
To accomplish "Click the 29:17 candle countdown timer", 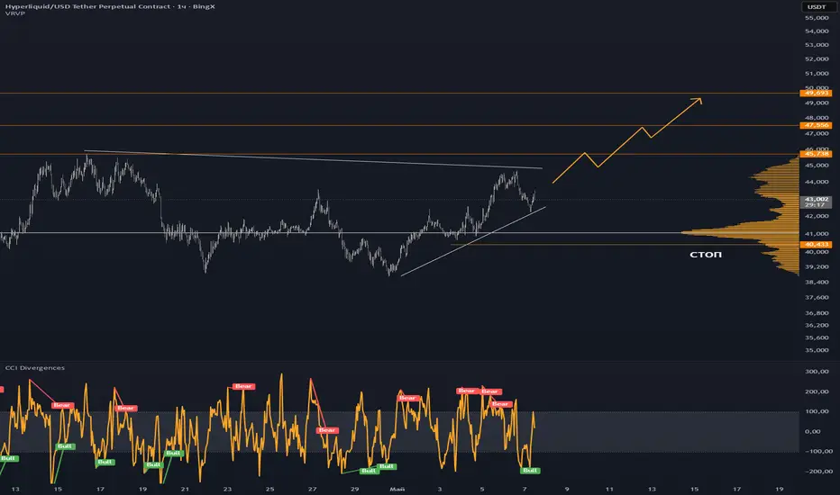I will [x=816, y=205].
